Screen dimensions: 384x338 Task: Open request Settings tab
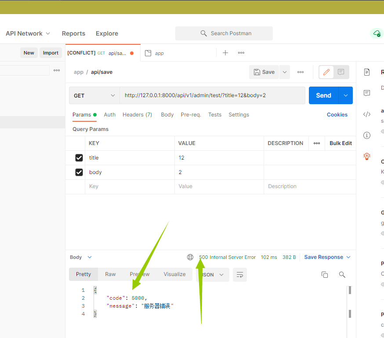pyautogui.click(x=239, y=115)
